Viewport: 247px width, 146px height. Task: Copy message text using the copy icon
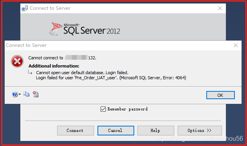[26, 94]
